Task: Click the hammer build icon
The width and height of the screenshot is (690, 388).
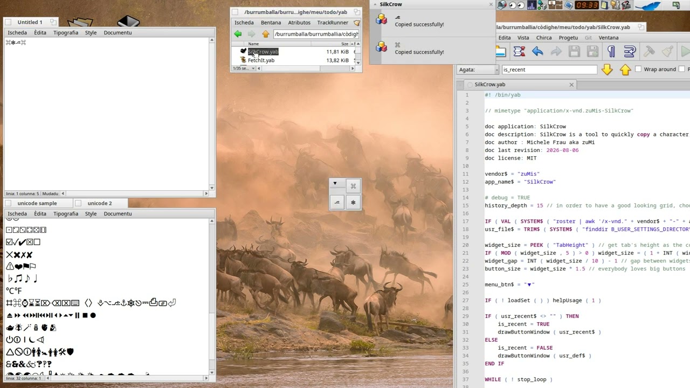Action: 649,51
